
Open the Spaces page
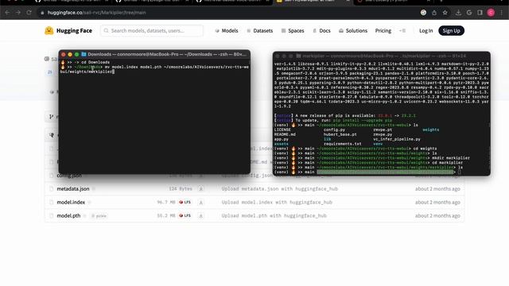tap(293, 30)
